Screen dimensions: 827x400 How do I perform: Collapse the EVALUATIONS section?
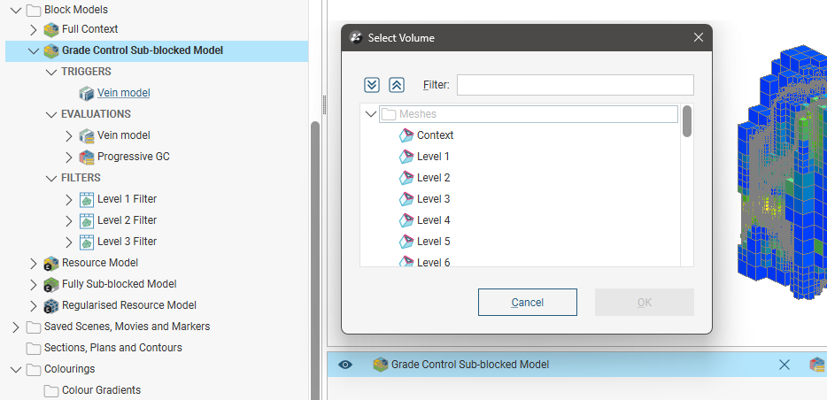coord(51,114)
